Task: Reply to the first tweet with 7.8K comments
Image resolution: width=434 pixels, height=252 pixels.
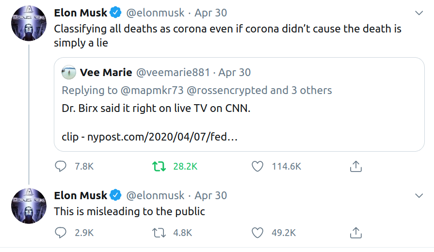Action: 61,166
